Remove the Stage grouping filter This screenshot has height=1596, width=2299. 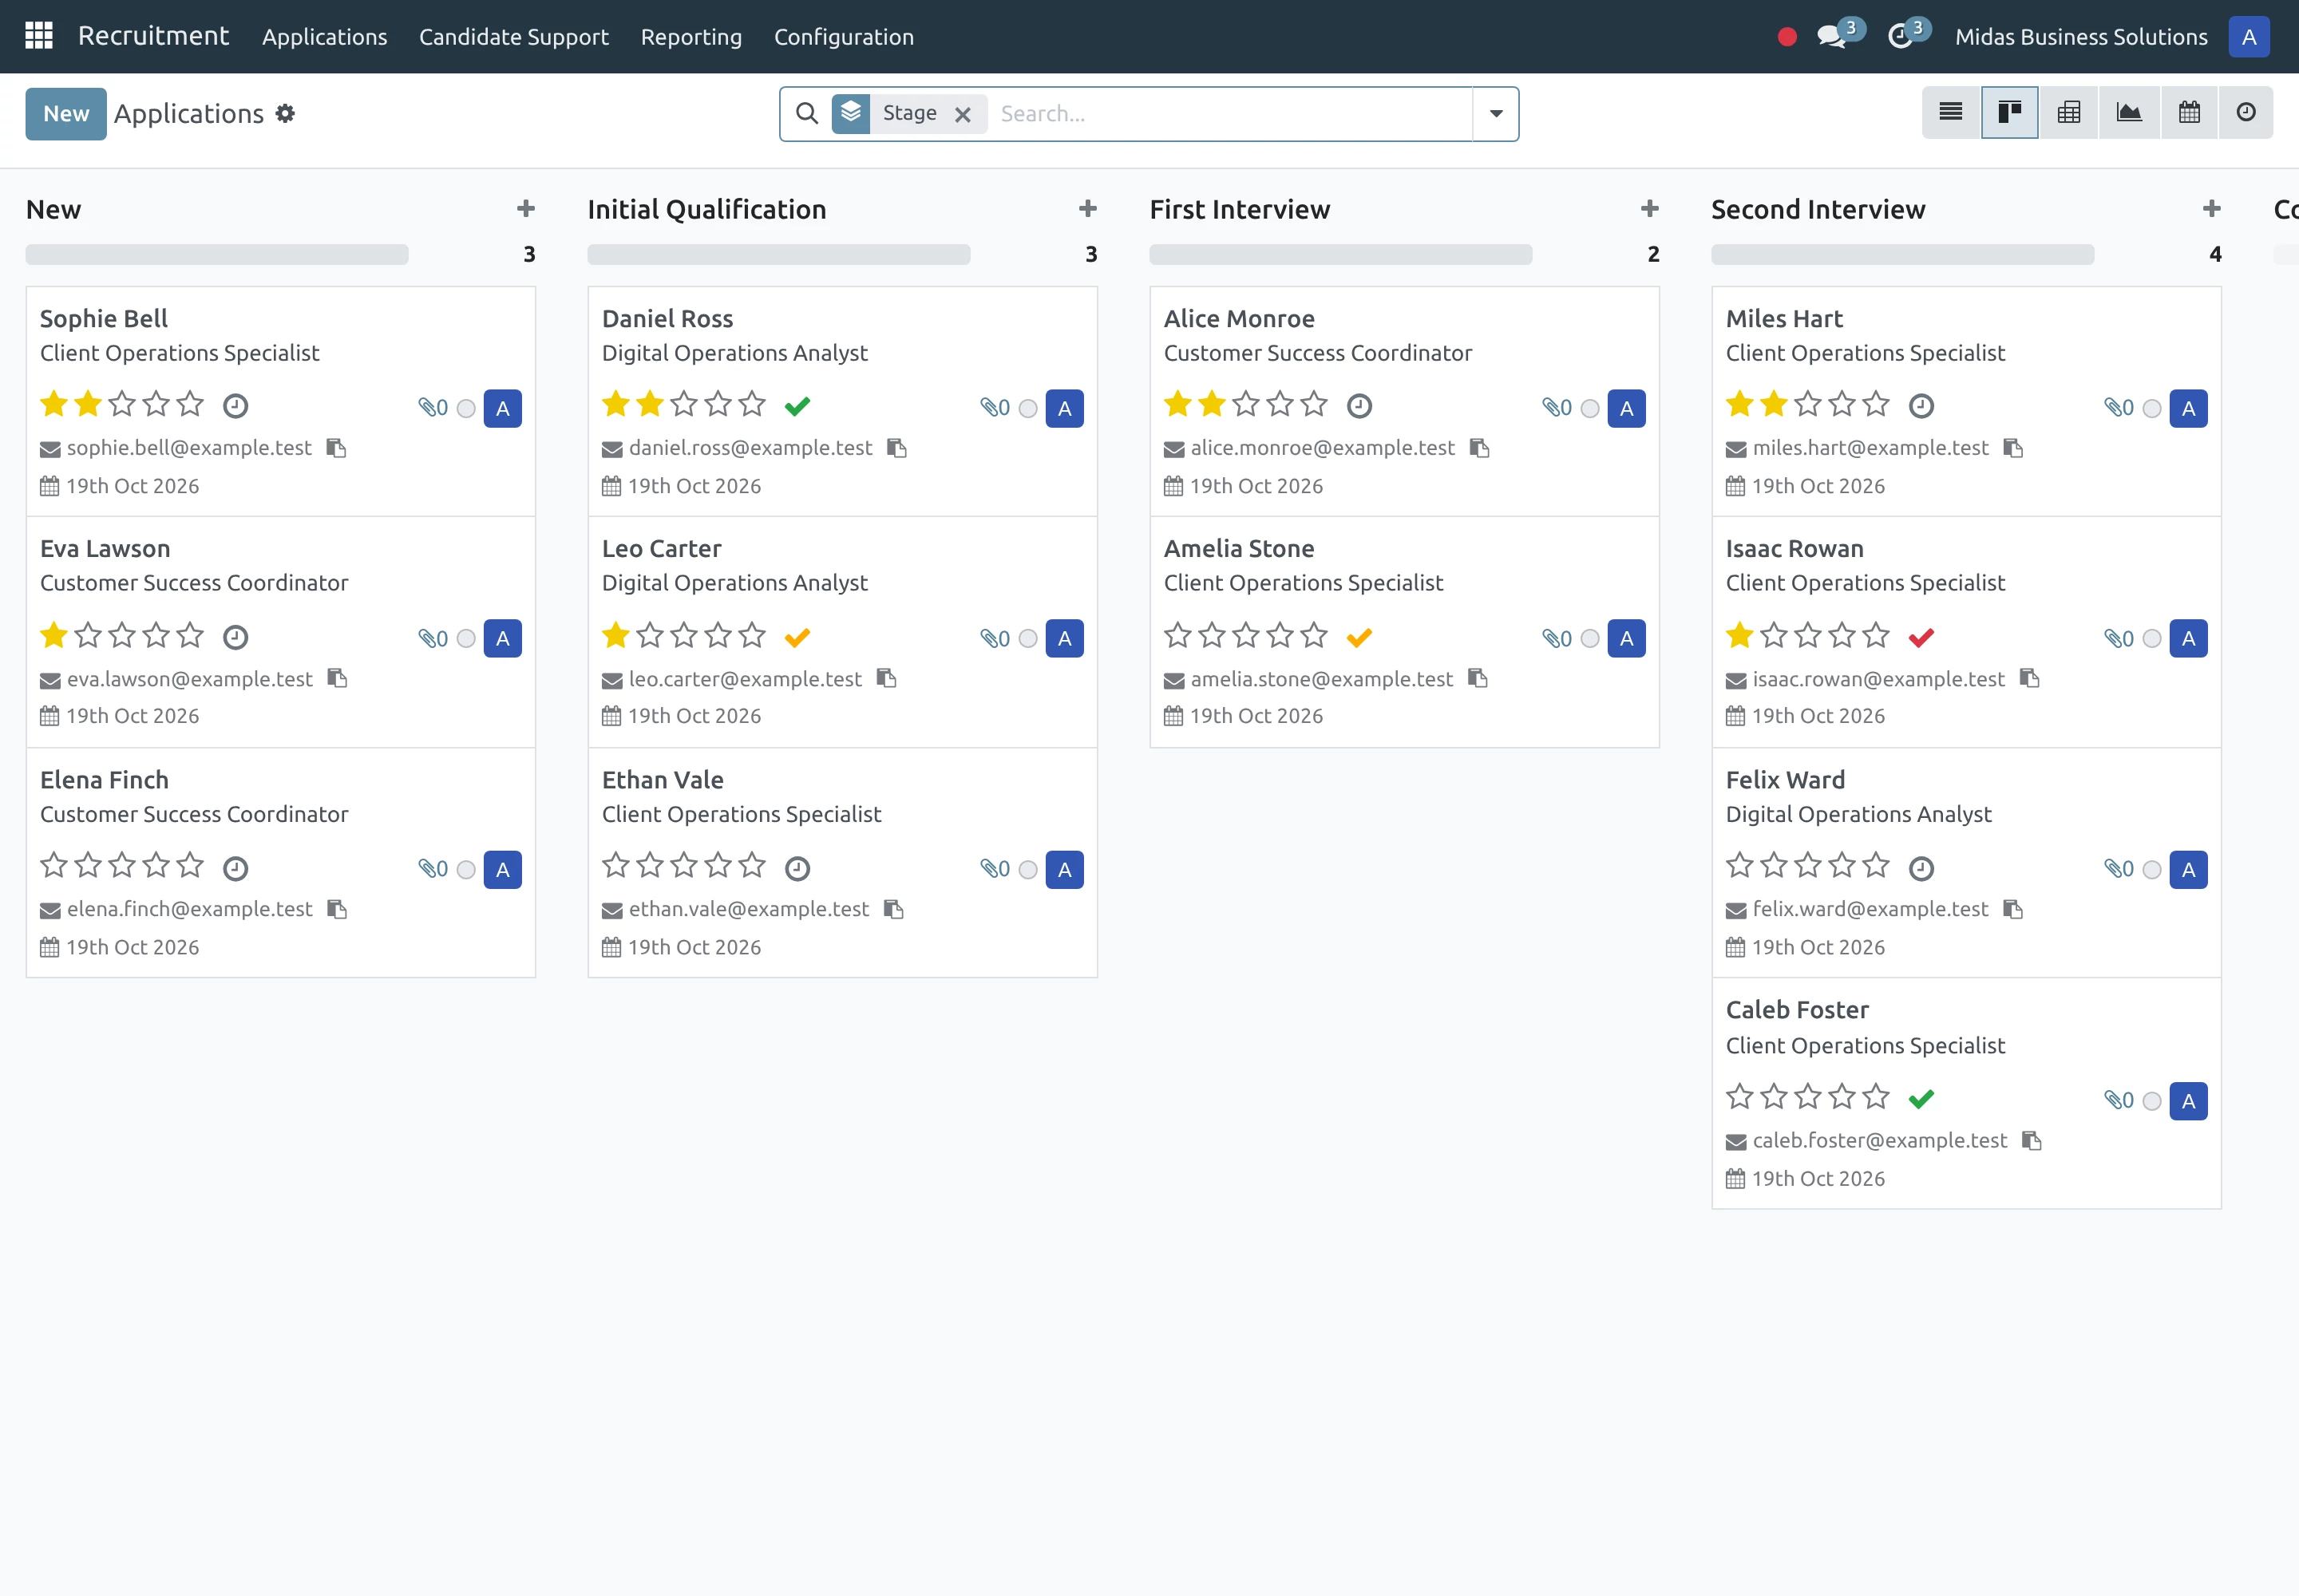coord(963,114)
